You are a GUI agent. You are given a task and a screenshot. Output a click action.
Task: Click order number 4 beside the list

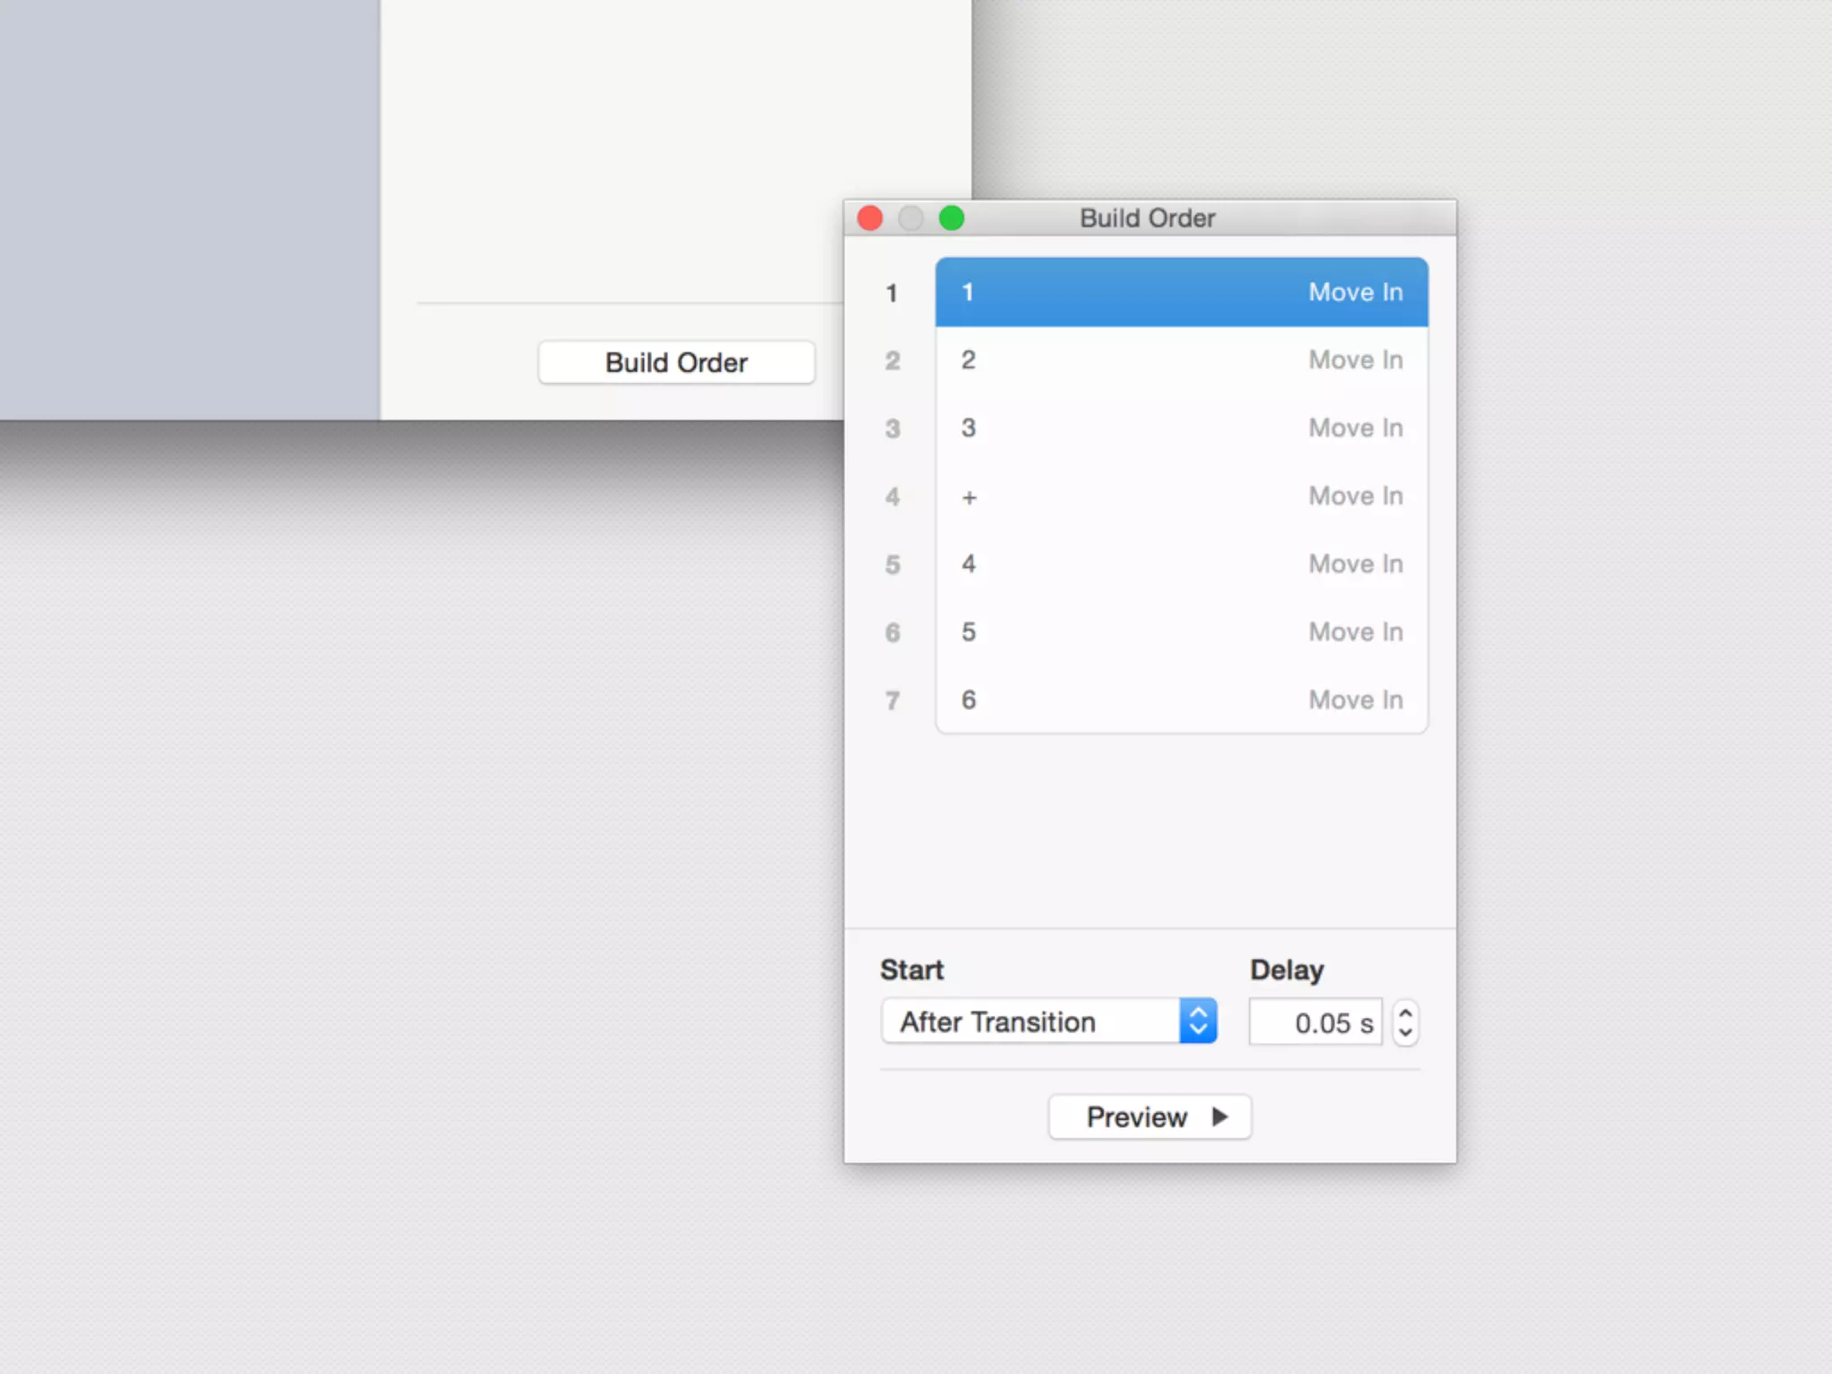tap(892, 496)
